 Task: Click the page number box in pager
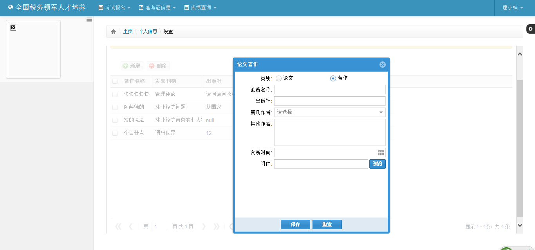pos(159,227)
